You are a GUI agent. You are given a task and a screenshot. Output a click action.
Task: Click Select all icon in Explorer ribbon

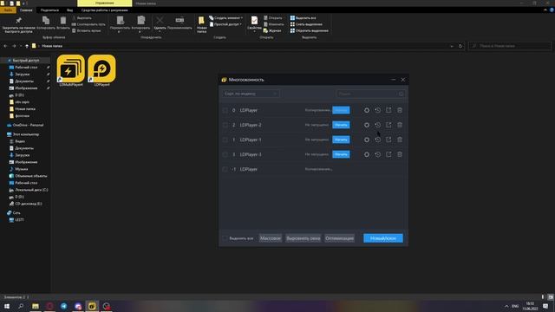[x=303, y=17]
